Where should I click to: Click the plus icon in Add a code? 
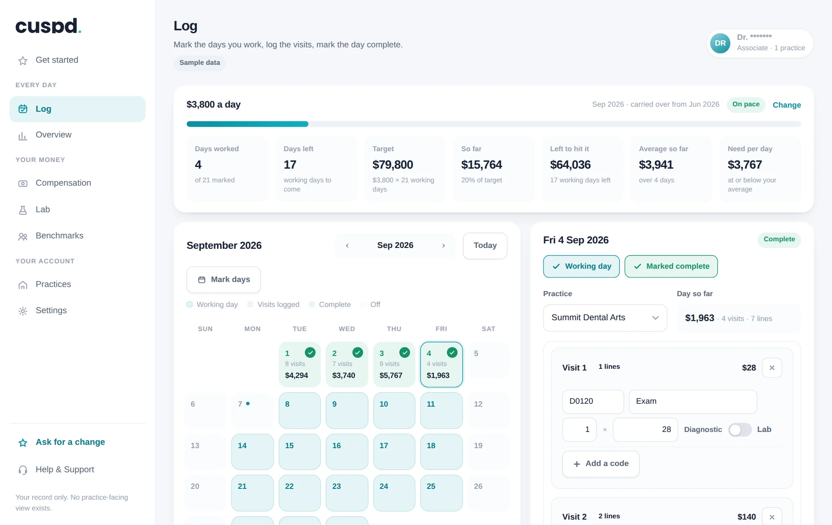click(x=577, y=464)
